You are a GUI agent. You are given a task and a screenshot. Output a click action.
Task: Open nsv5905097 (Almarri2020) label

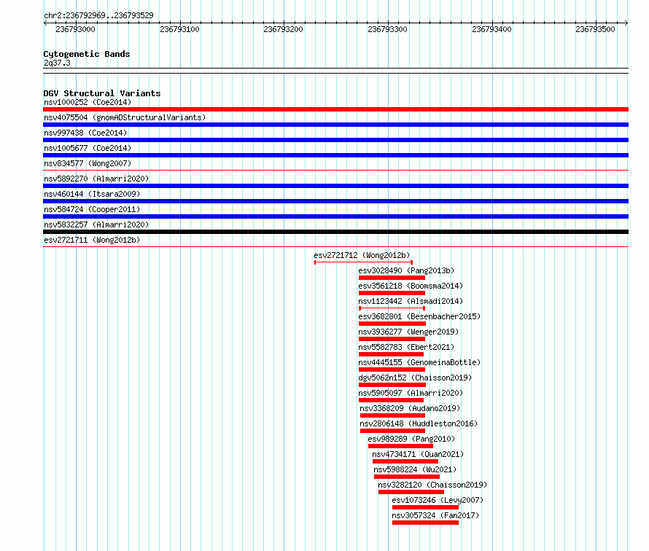(x=411, y=393)
